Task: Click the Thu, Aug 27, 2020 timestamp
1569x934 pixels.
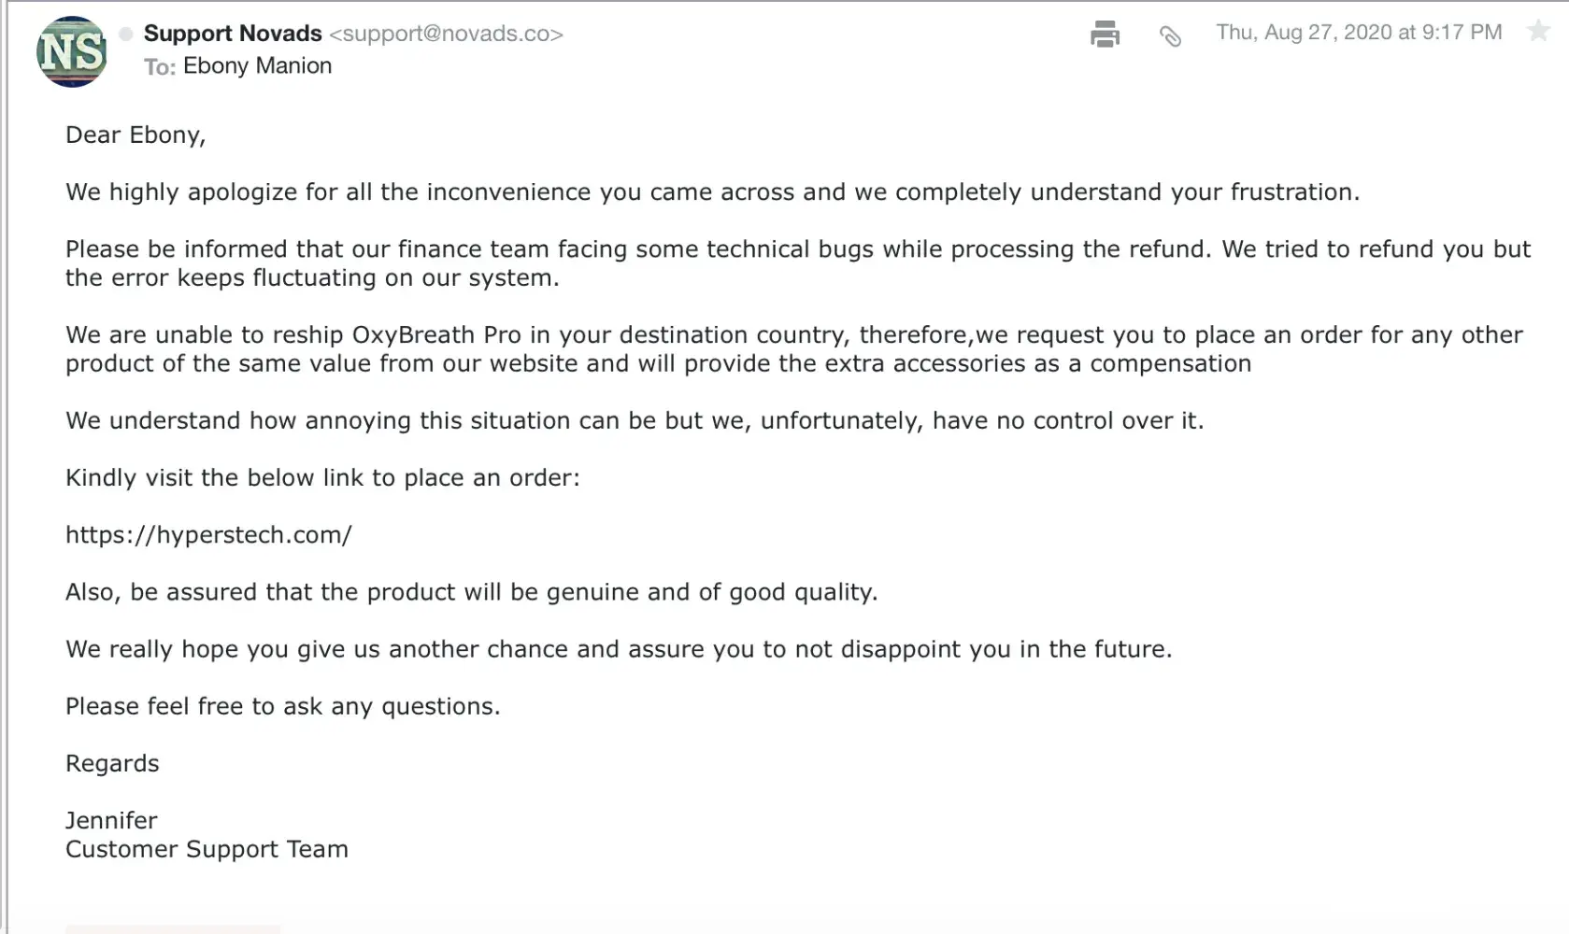Action: tap(1358, 33)
